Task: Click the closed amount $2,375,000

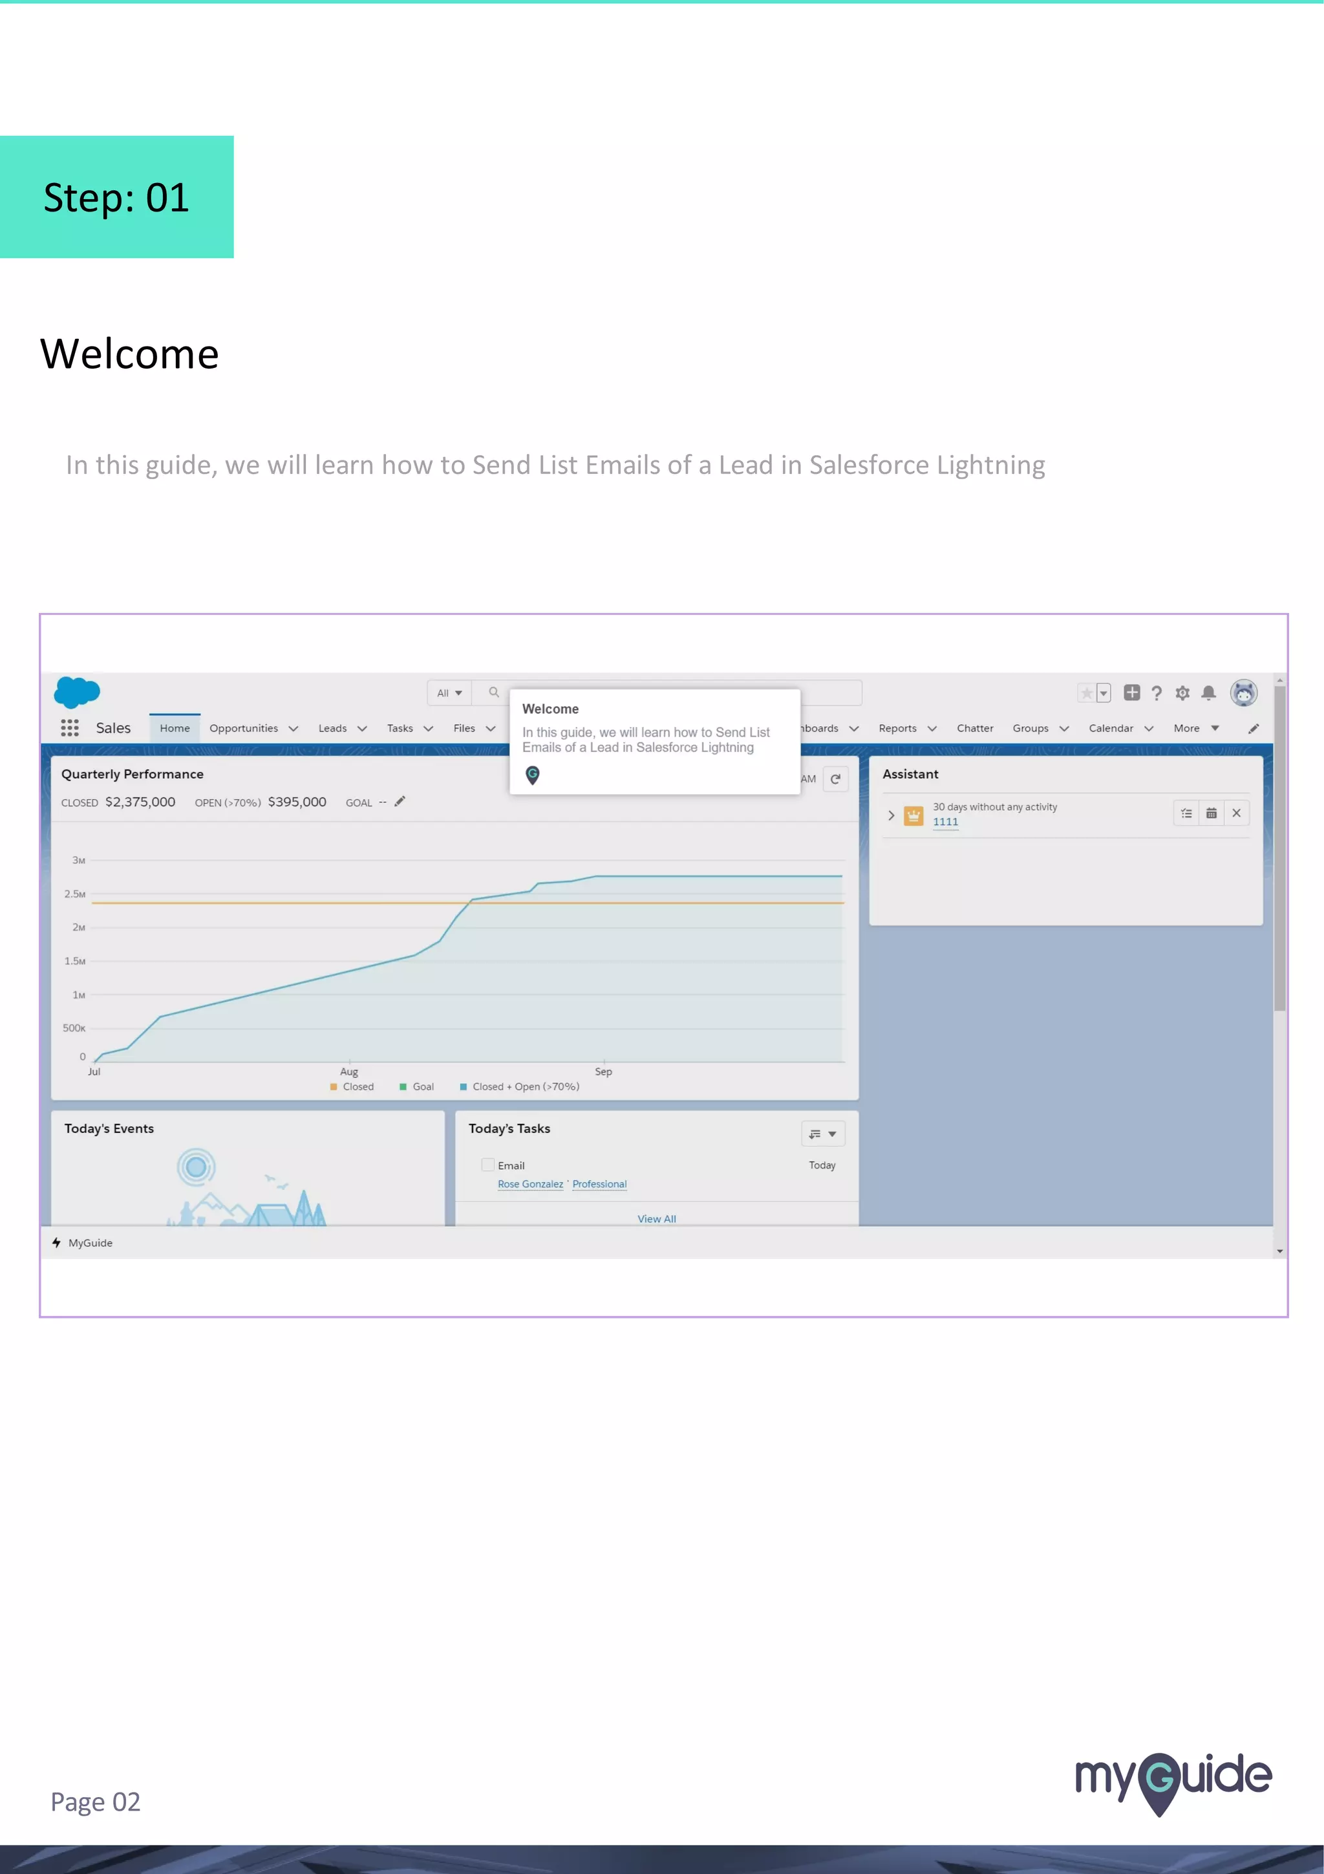Action: (140, 801)
